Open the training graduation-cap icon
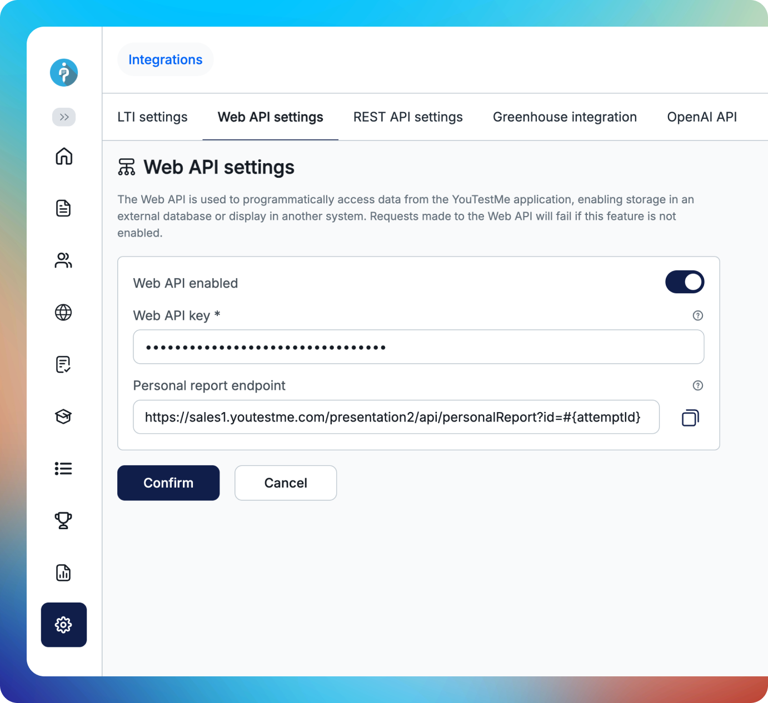The width and height of the screenshot is (768, 703). pos(63,416)
